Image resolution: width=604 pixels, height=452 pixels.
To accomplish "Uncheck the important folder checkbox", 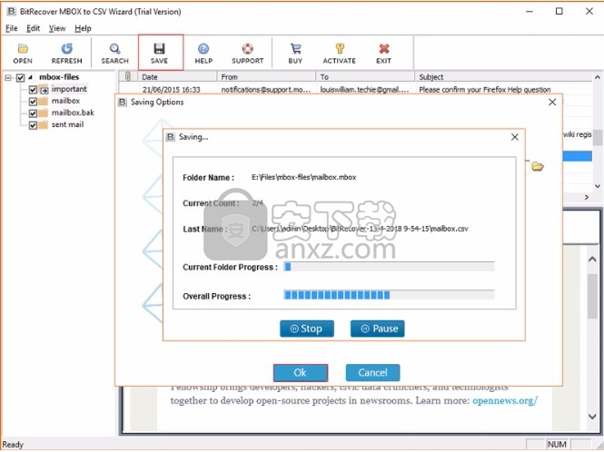I will click(33, 90).
